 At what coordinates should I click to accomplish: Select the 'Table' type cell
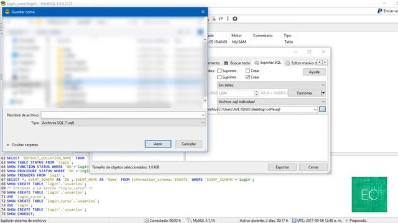289,42
